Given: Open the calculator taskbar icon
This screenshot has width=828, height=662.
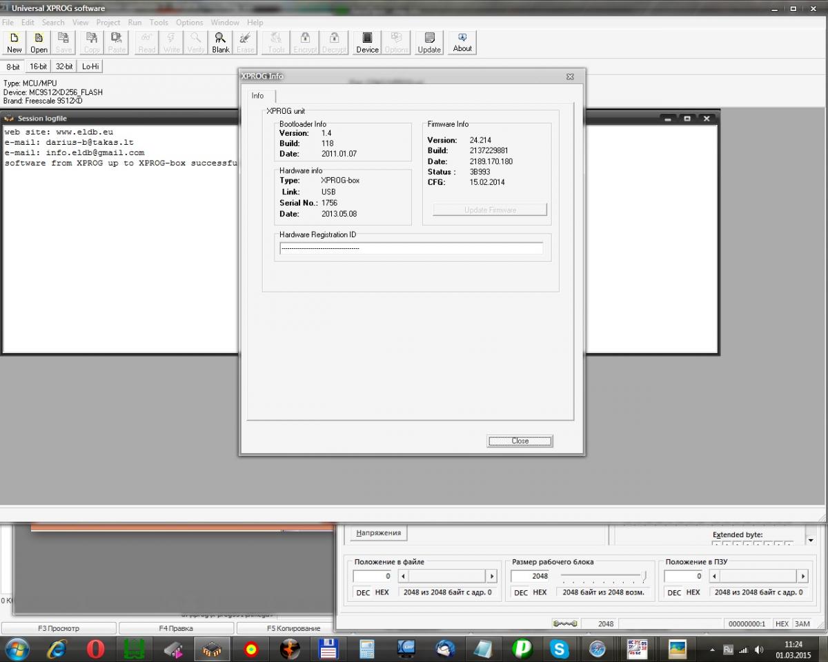Looking at the screenshot, I should point(366,649).
